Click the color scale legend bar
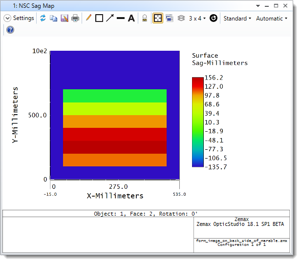Viewport: 300px width, 262px height. [197, 121]
